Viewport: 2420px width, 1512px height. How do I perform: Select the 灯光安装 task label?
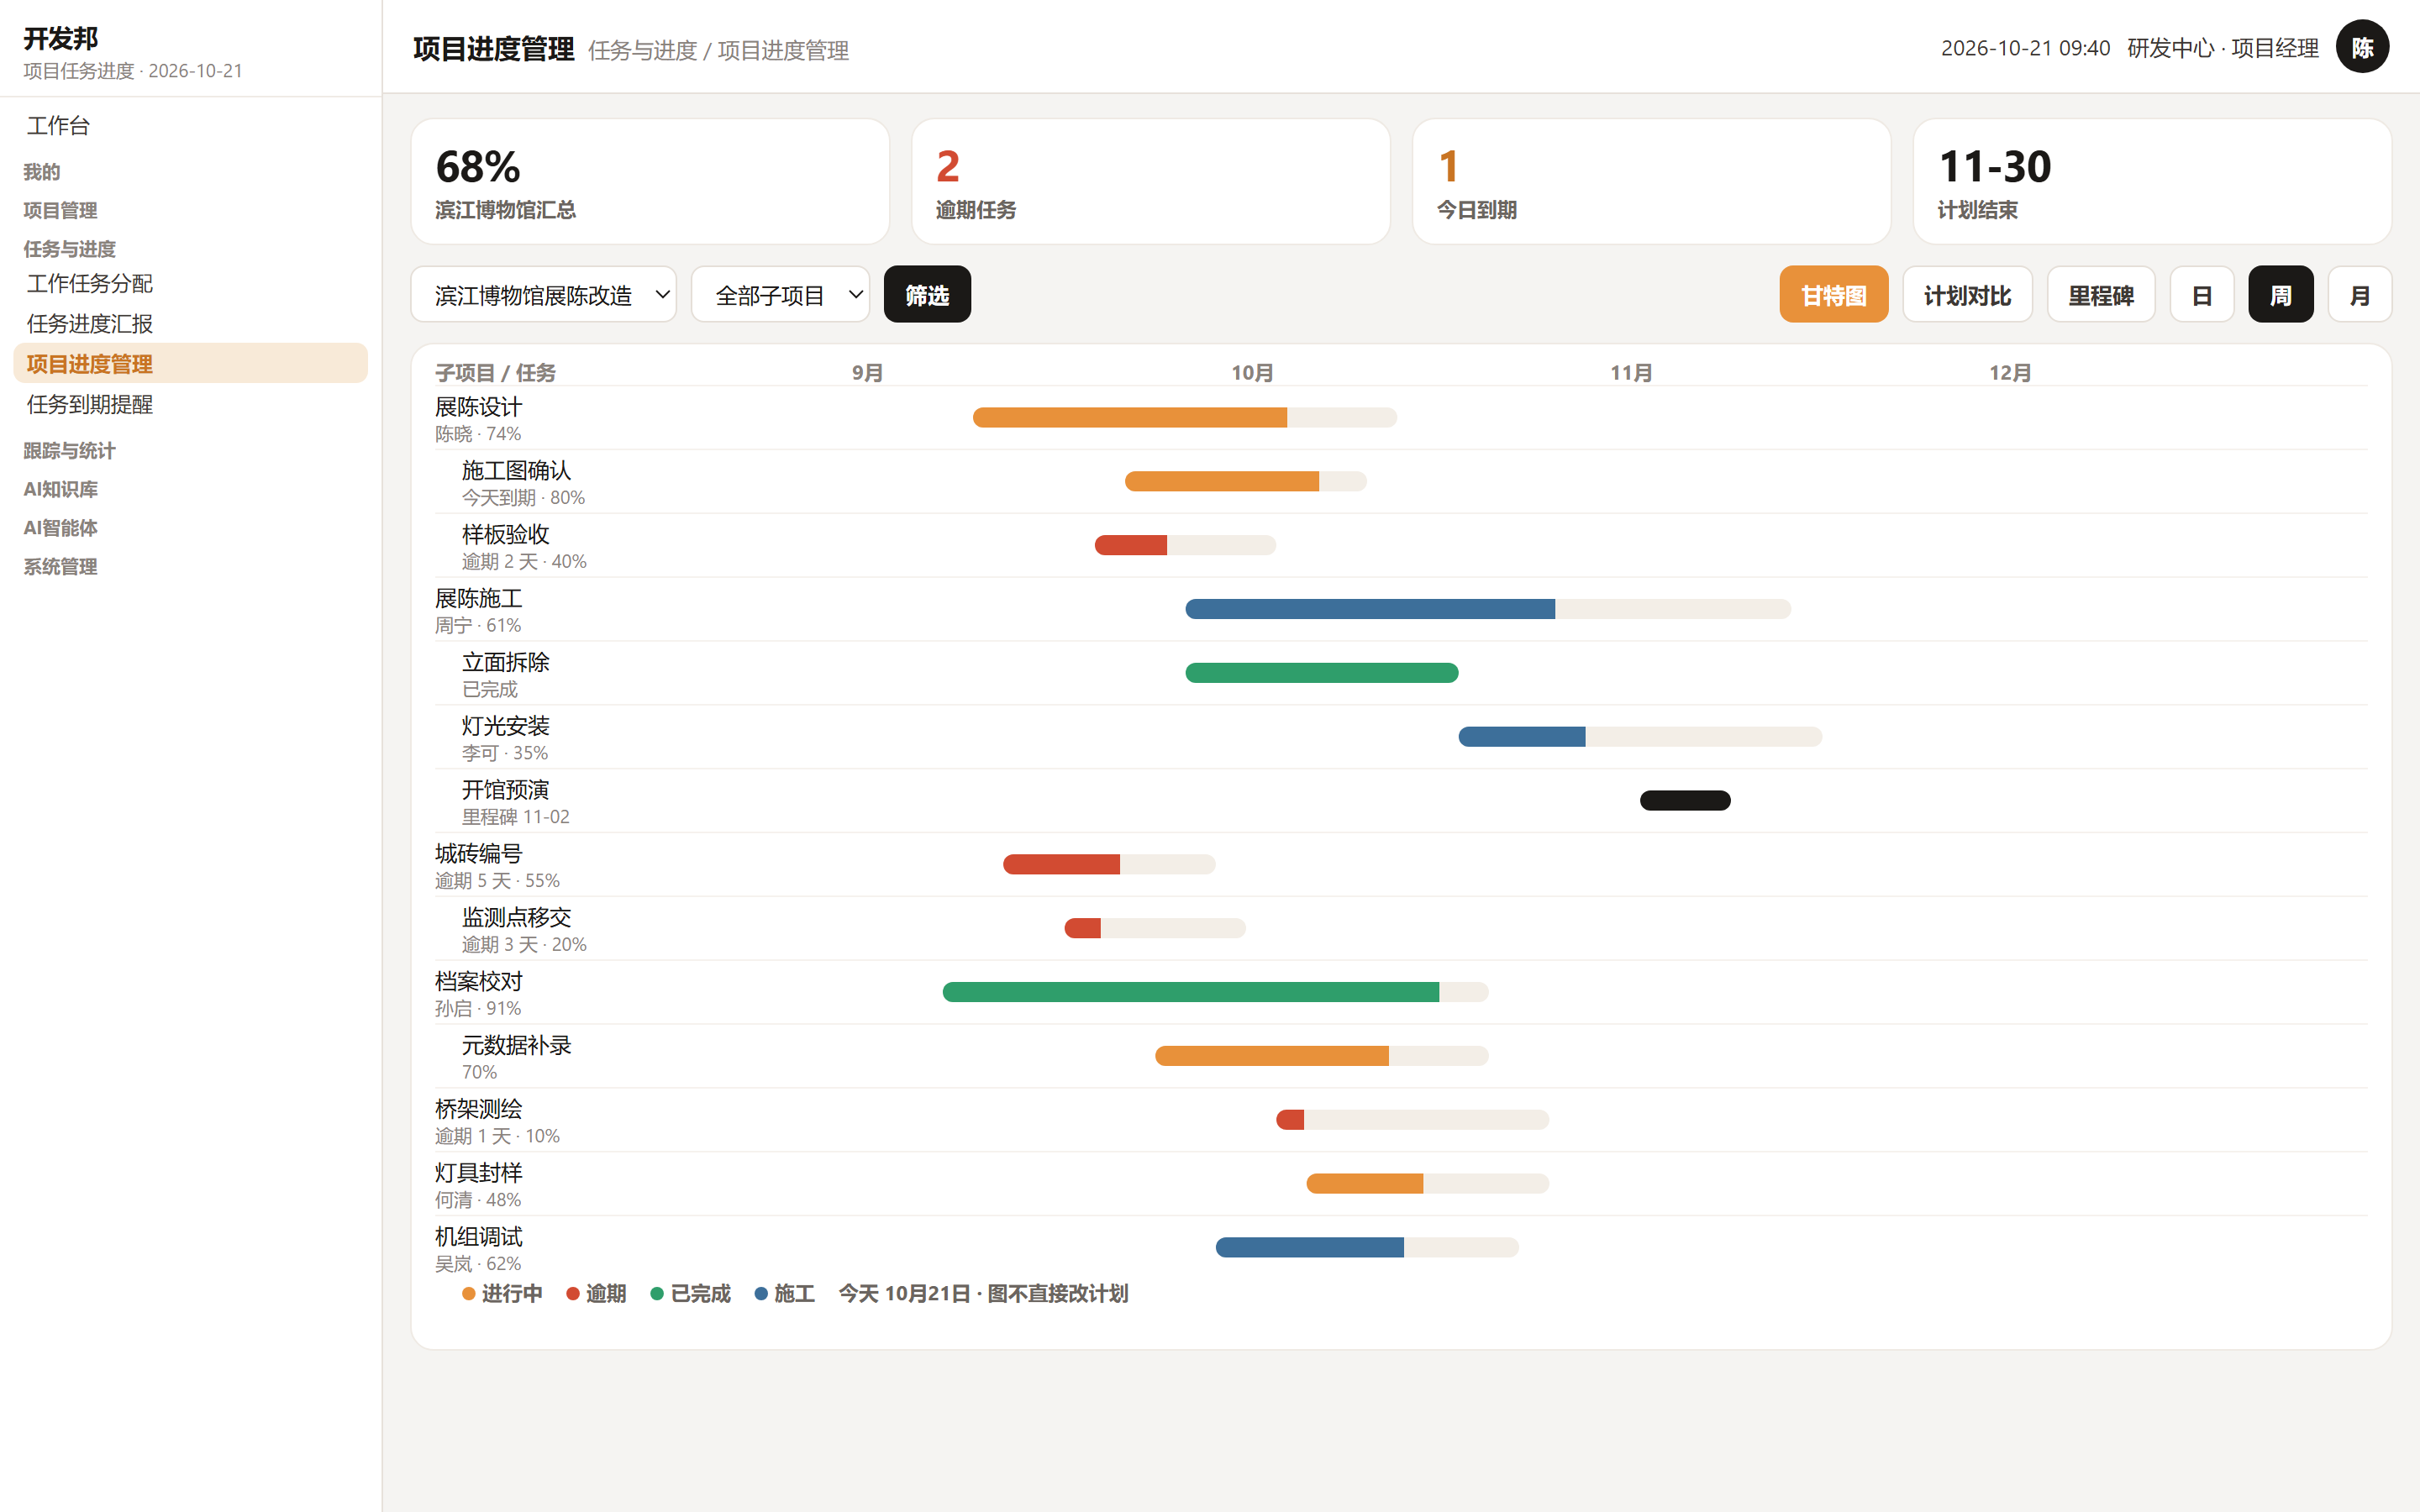tap(505, 726)
